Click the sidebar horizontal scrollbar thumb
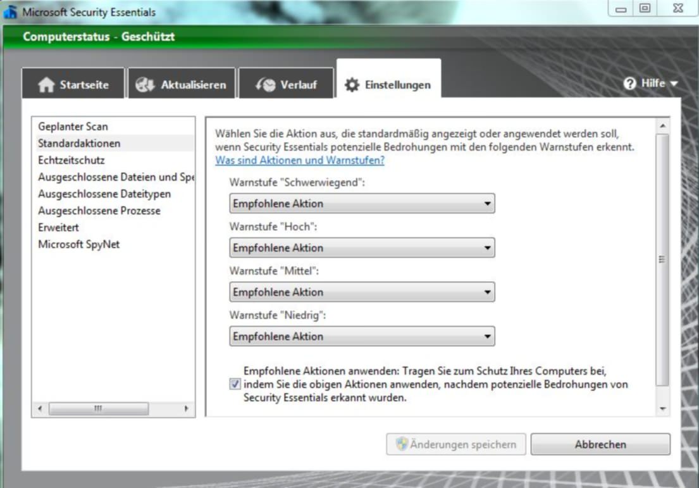The width and height of the screenshot is (699, 488). pos(99,409)
